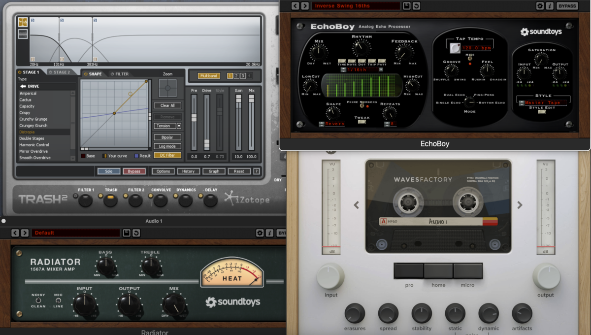This screenshot has height=335, width=591.
Task: Click the CONVOLVE module in Trash 2
Action: click(x=160, y=200)
